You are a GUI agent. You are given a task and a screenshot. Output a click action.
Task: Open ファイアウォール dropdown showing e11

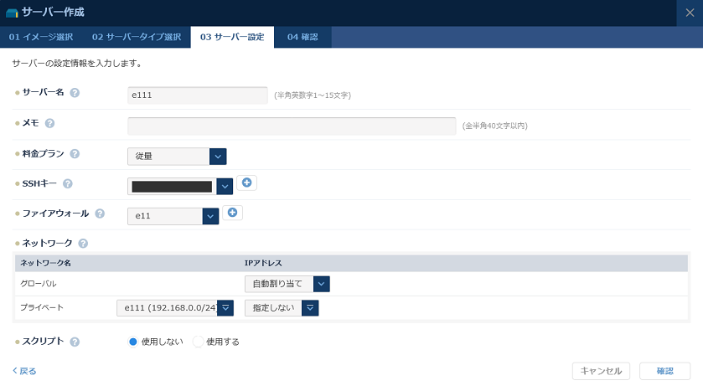tap(173, 216)
